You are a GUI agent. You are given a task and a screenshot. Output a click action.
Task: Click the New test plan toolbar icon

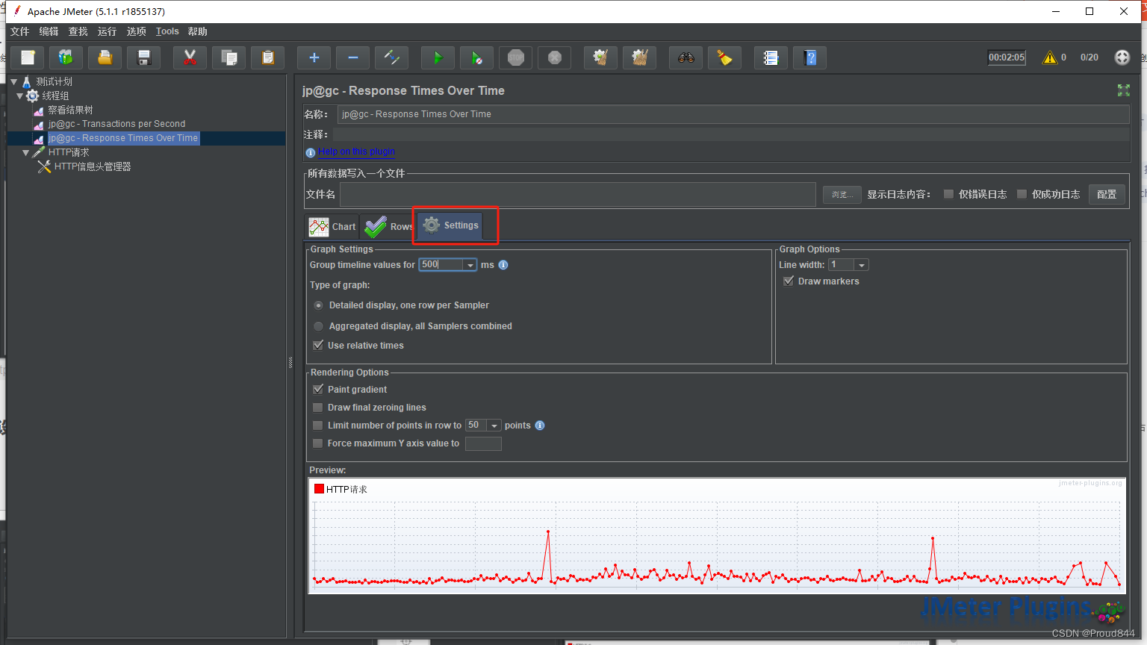[x=28, y=57]
